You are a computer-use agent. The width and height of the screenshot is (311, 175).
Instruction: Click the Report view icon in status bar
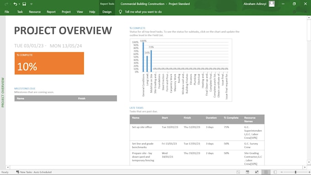[275, 172]
